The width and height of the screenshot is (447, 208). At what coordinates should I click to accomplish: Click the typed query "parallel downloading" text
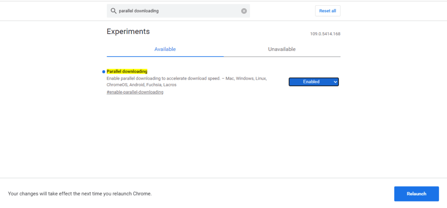[139, 11]
